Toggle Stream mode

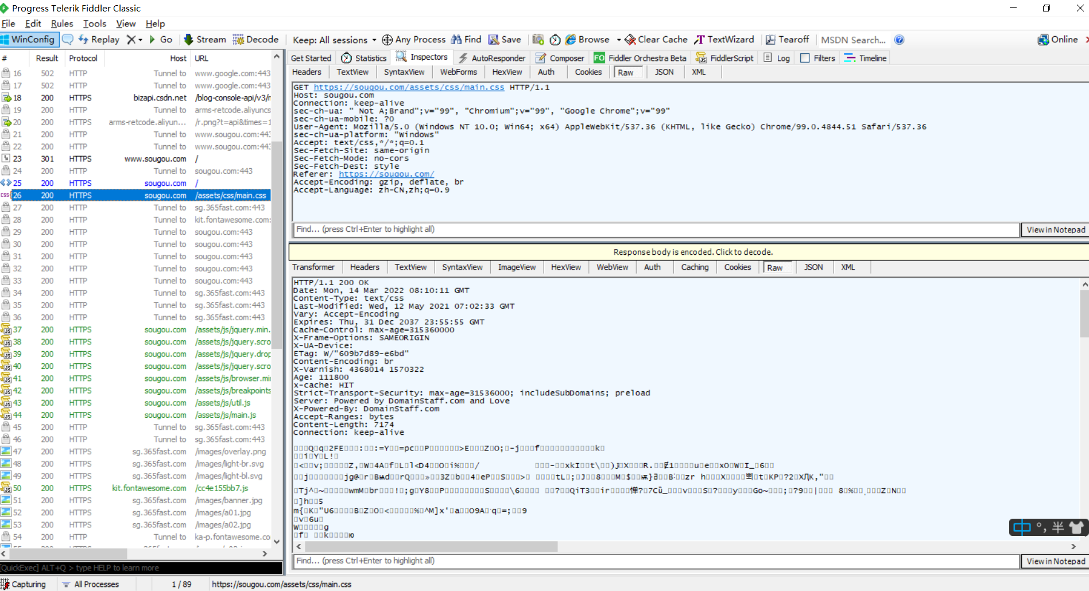tap(205, 40)
